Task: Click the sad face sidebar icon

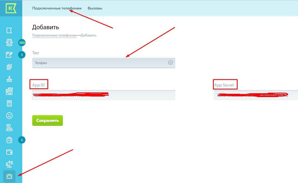Action: [x=9, y=116]
